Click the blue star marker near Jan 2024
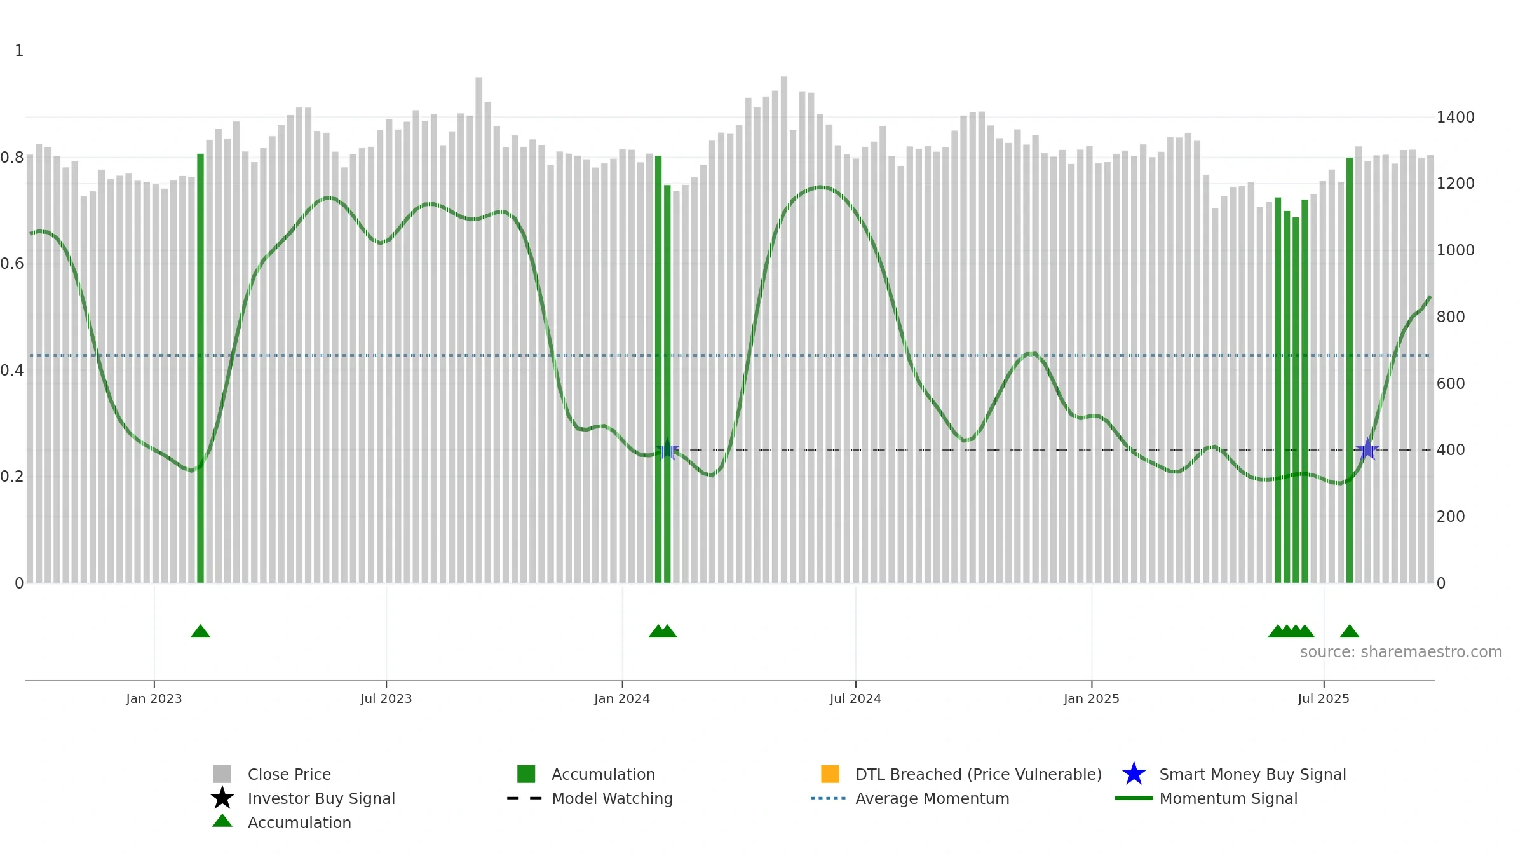The width and height of the screenshot is (1525, 858). pos(667,450)
